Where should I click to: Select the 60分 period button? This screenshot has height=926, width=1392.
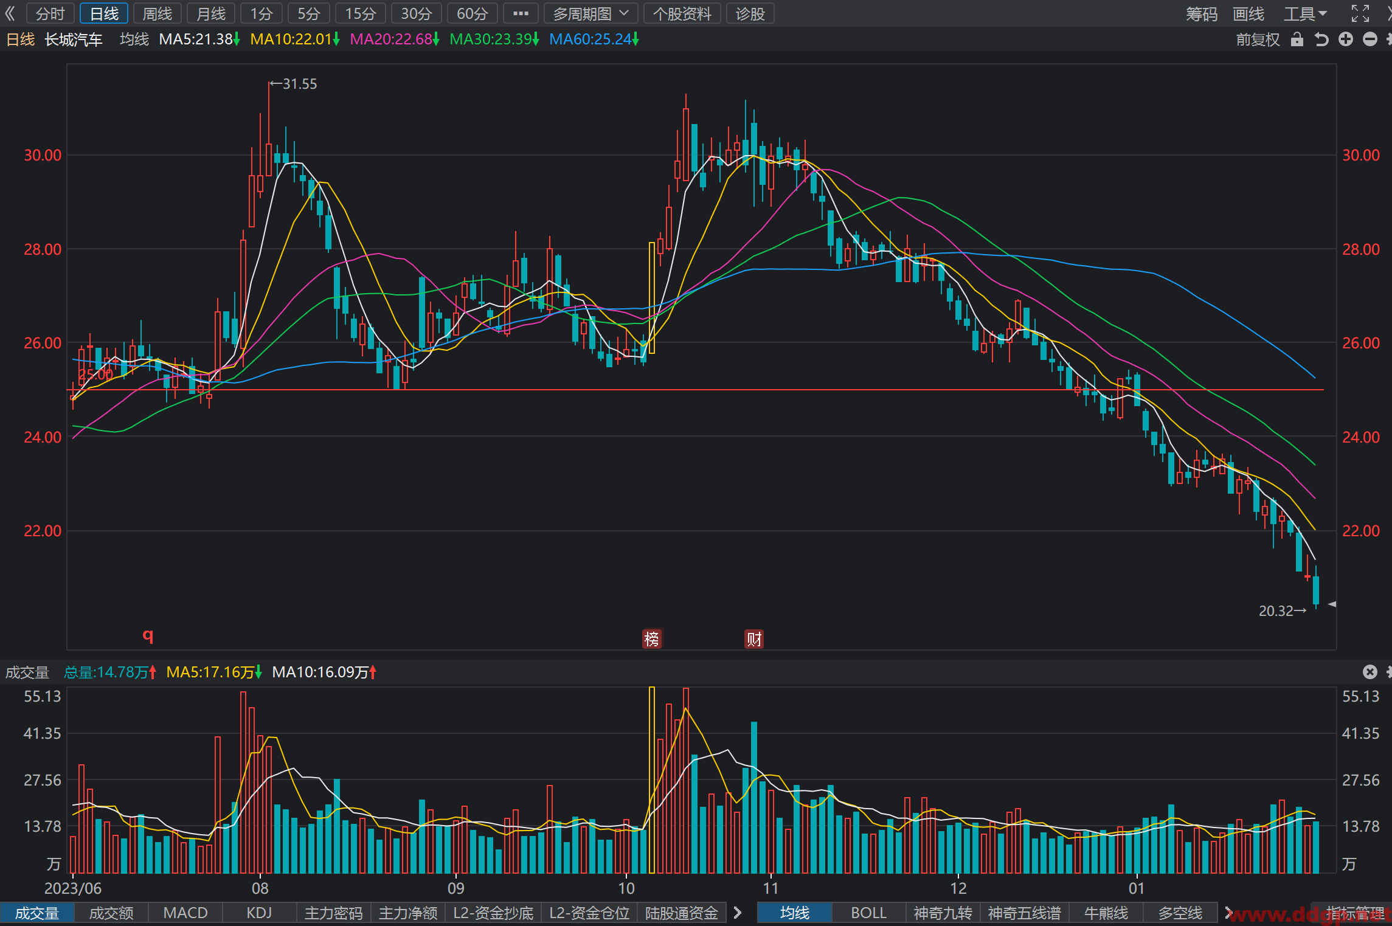tap(472, 13)
